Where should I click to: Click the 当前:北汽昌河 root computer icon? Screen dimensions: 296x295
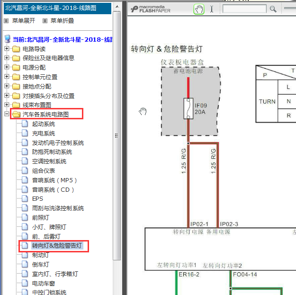point(8,39)
